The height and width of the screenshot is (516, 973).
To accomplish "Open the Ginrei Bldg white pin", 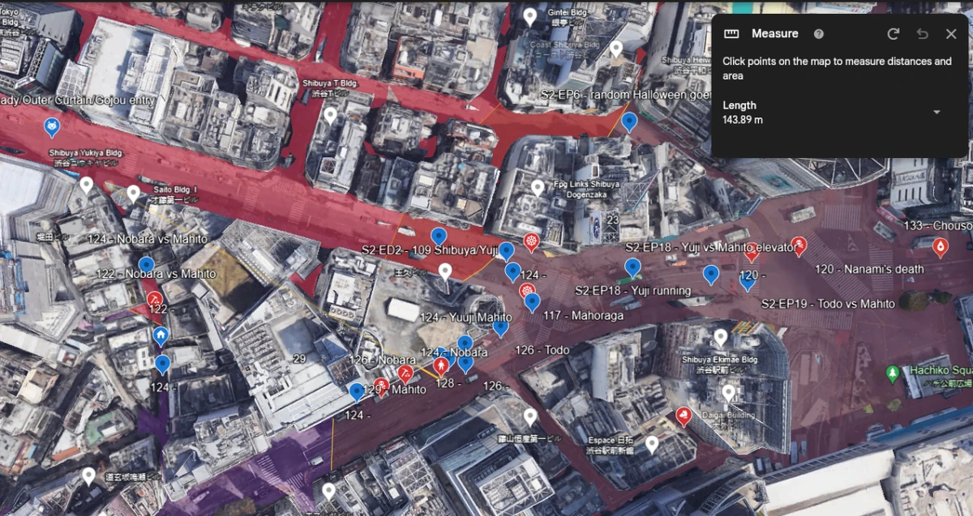I will point(530,16).
